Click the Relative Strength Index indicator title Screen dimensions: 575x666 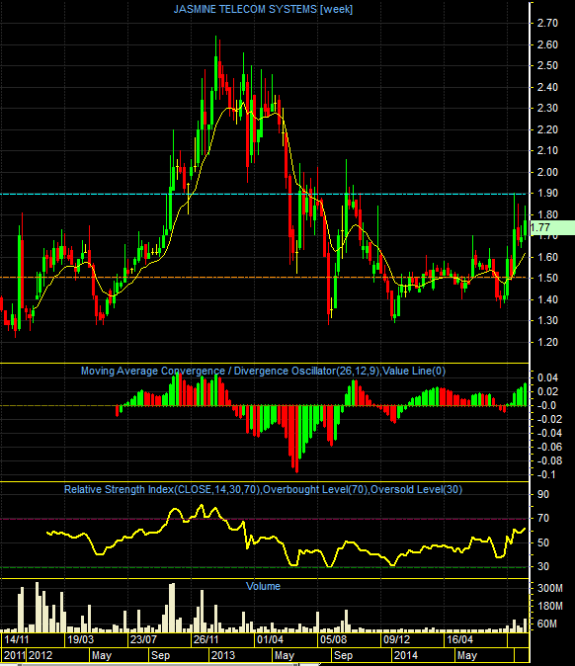click(x=263, y=490)
